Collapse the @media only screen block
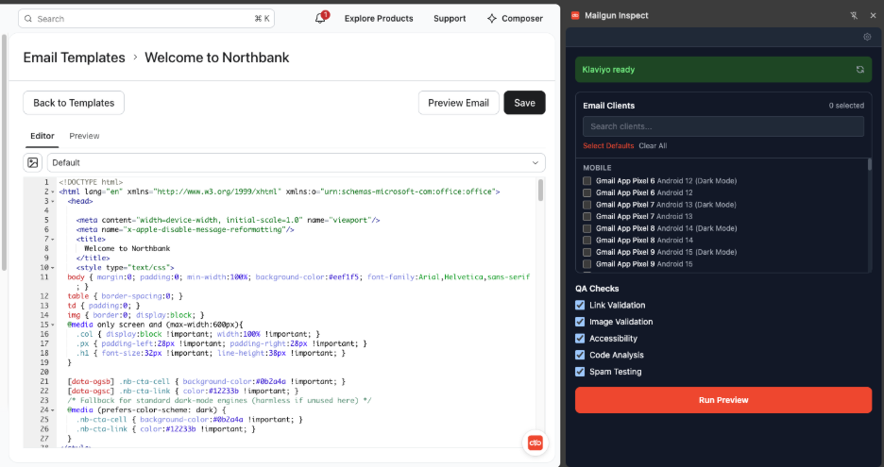 pyautogui.click(x=53, y=325)
